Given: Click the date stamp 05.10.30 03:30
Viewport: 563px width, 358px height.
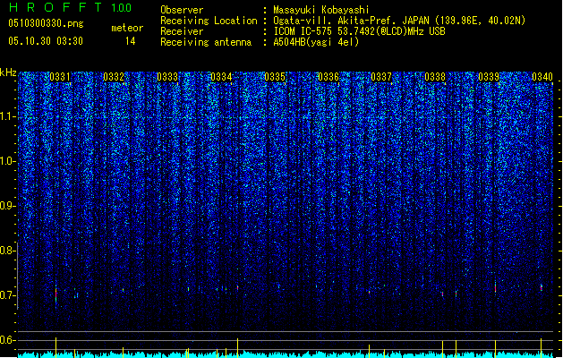Looking at the screenshot, I should [x=46, y=41].
